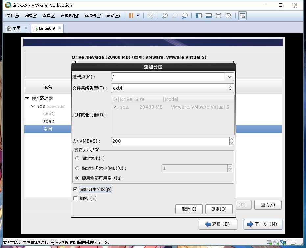This screenshot has width=306, height=248.
Task: Open the 选项卡(T) menu
Action: click(93, 16)
